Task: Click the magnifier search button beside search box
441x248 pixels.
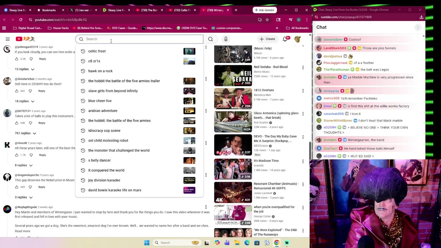Action: pos(210,39)
